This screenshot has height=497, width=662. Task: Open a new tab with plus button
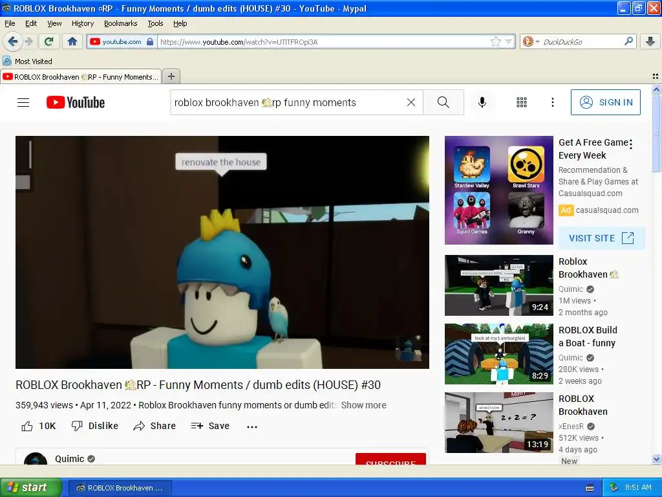click(x=171, y=76)
